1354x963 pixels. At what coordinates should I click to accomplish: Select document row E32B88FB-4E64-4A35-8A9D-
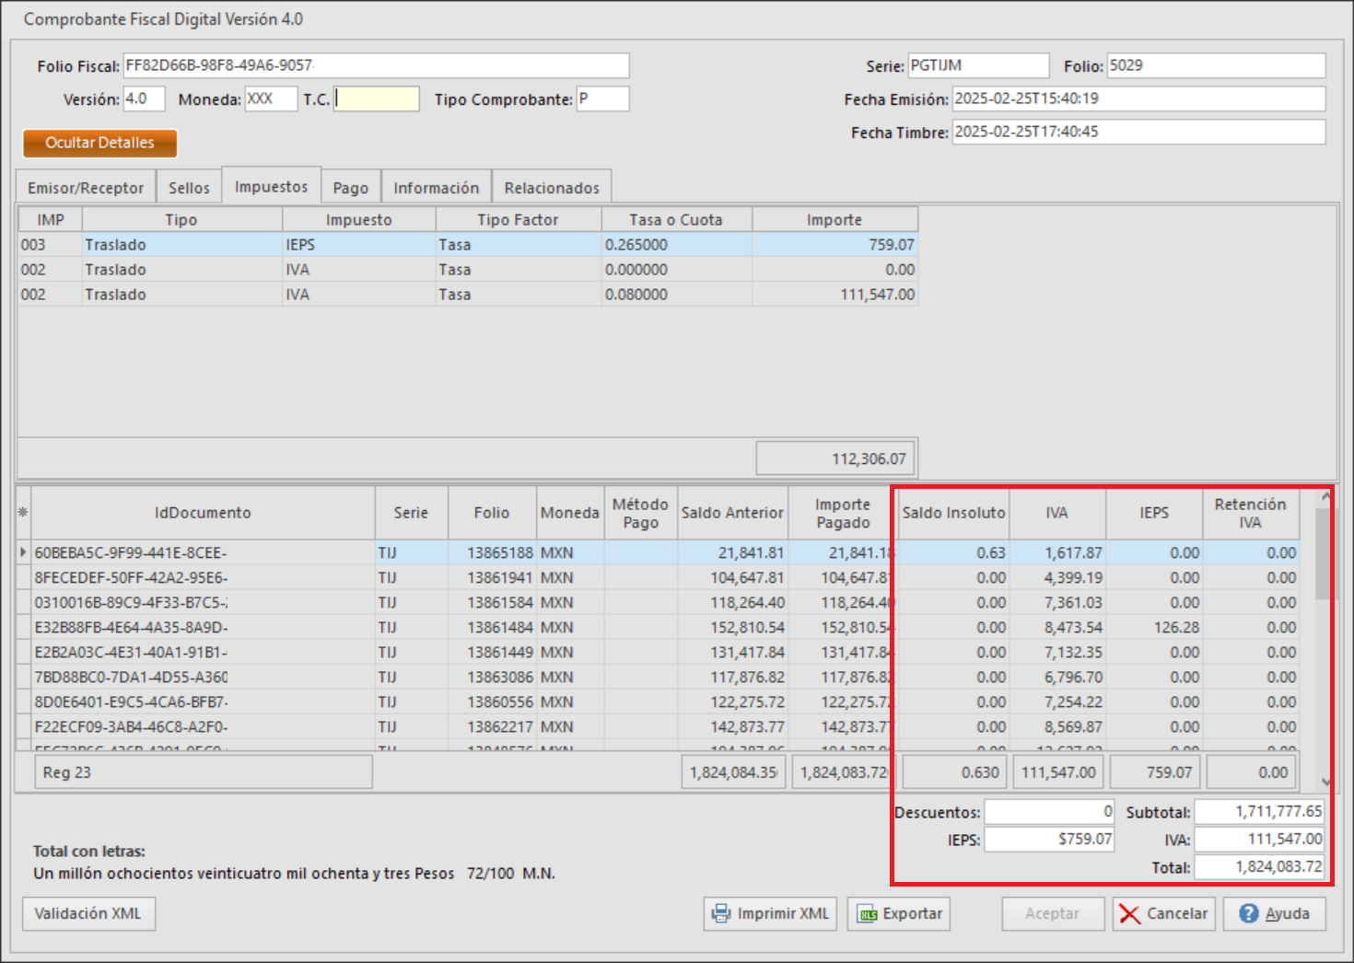(665, 627)
